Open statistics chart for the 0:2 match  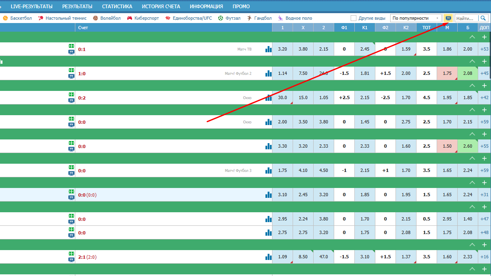(268, 97)
